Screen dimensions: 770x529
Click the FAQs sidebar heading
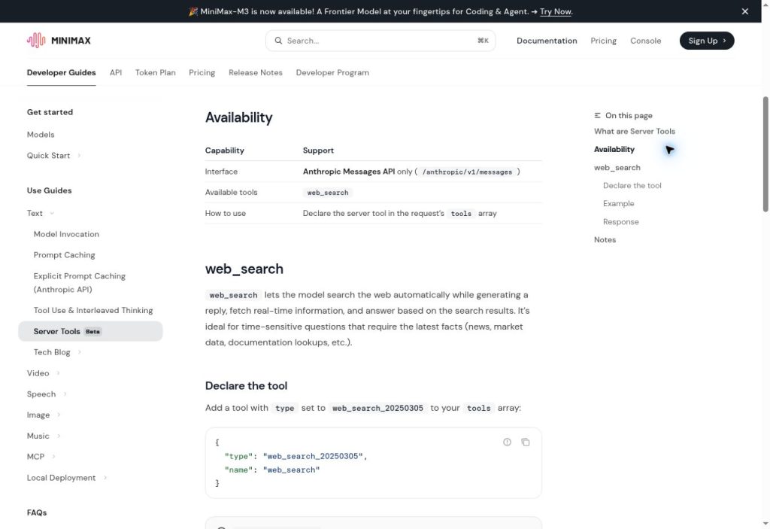[x=37, y=512]
